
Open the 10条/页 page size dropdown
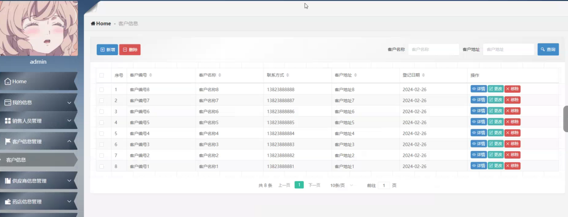tap(342, 185)
